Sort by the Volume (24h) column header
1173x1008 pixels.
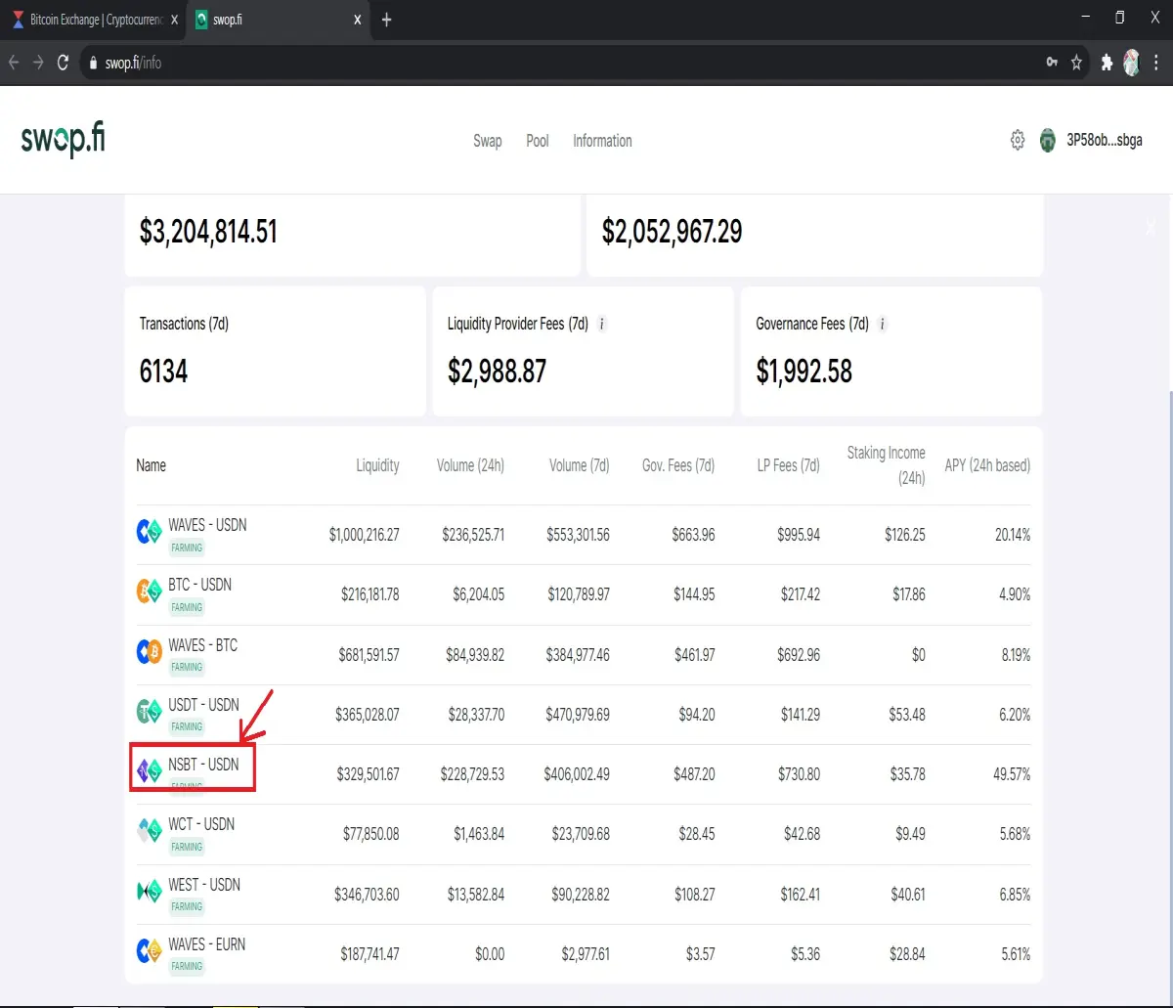(x=470, y=465)
